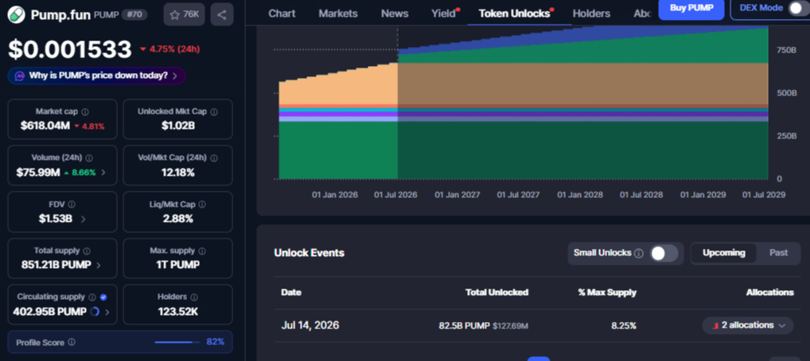
Task: Click the 12.18% Vol/Mkt Cap value
Action: point(177,173)
